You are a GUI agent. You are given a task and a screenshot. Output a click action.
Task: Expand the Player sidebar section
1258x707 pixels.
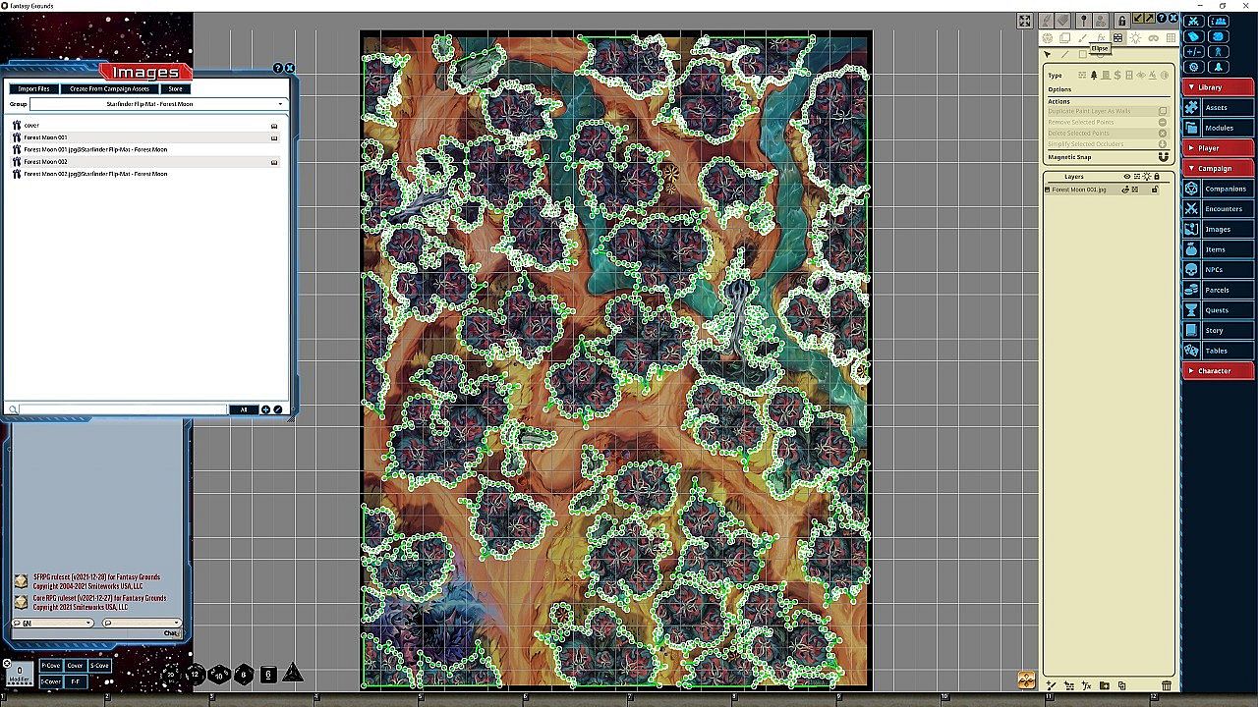pos(1218,148)
